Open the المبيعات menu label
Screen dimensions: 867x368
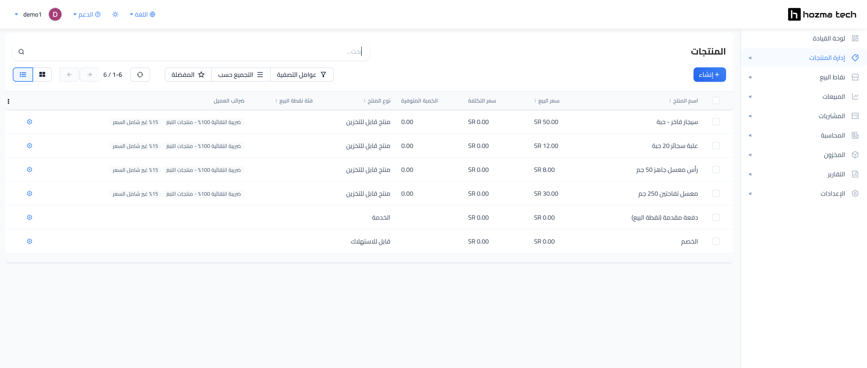tap(834, 97)
